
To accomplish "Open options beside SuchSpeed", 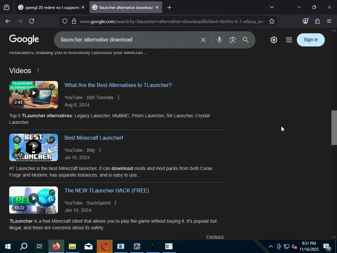I will [116, 203].
